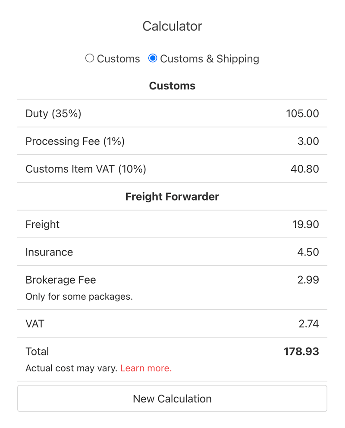Click the Processing Fee (1%) label

[75, 141]
